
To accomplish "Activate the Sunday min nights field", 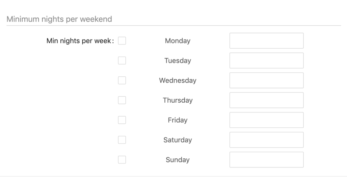I will click(266, 160).
